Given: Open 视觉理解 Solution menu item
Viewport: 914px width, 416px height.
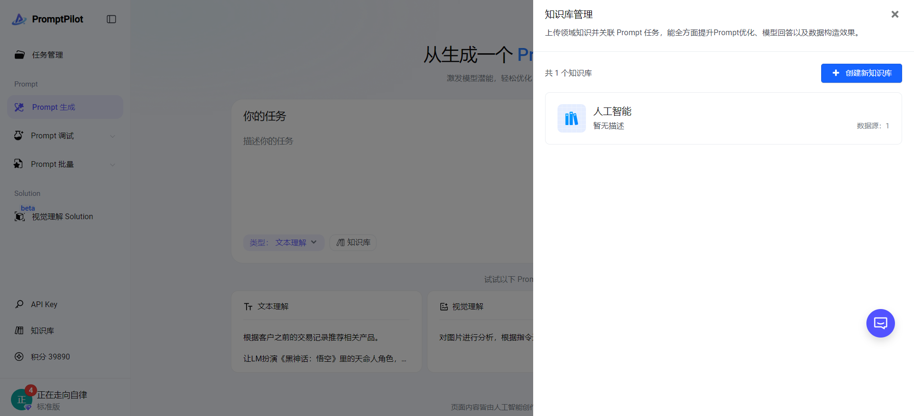Looking at the screenshot, I should click(x=65, y=216).
